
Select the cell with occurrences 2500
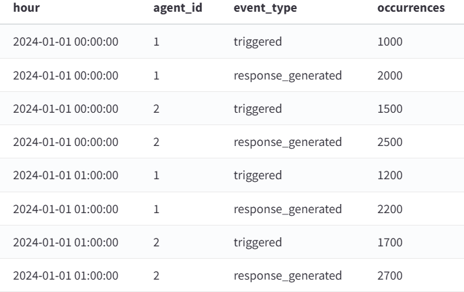pos(390,141)
